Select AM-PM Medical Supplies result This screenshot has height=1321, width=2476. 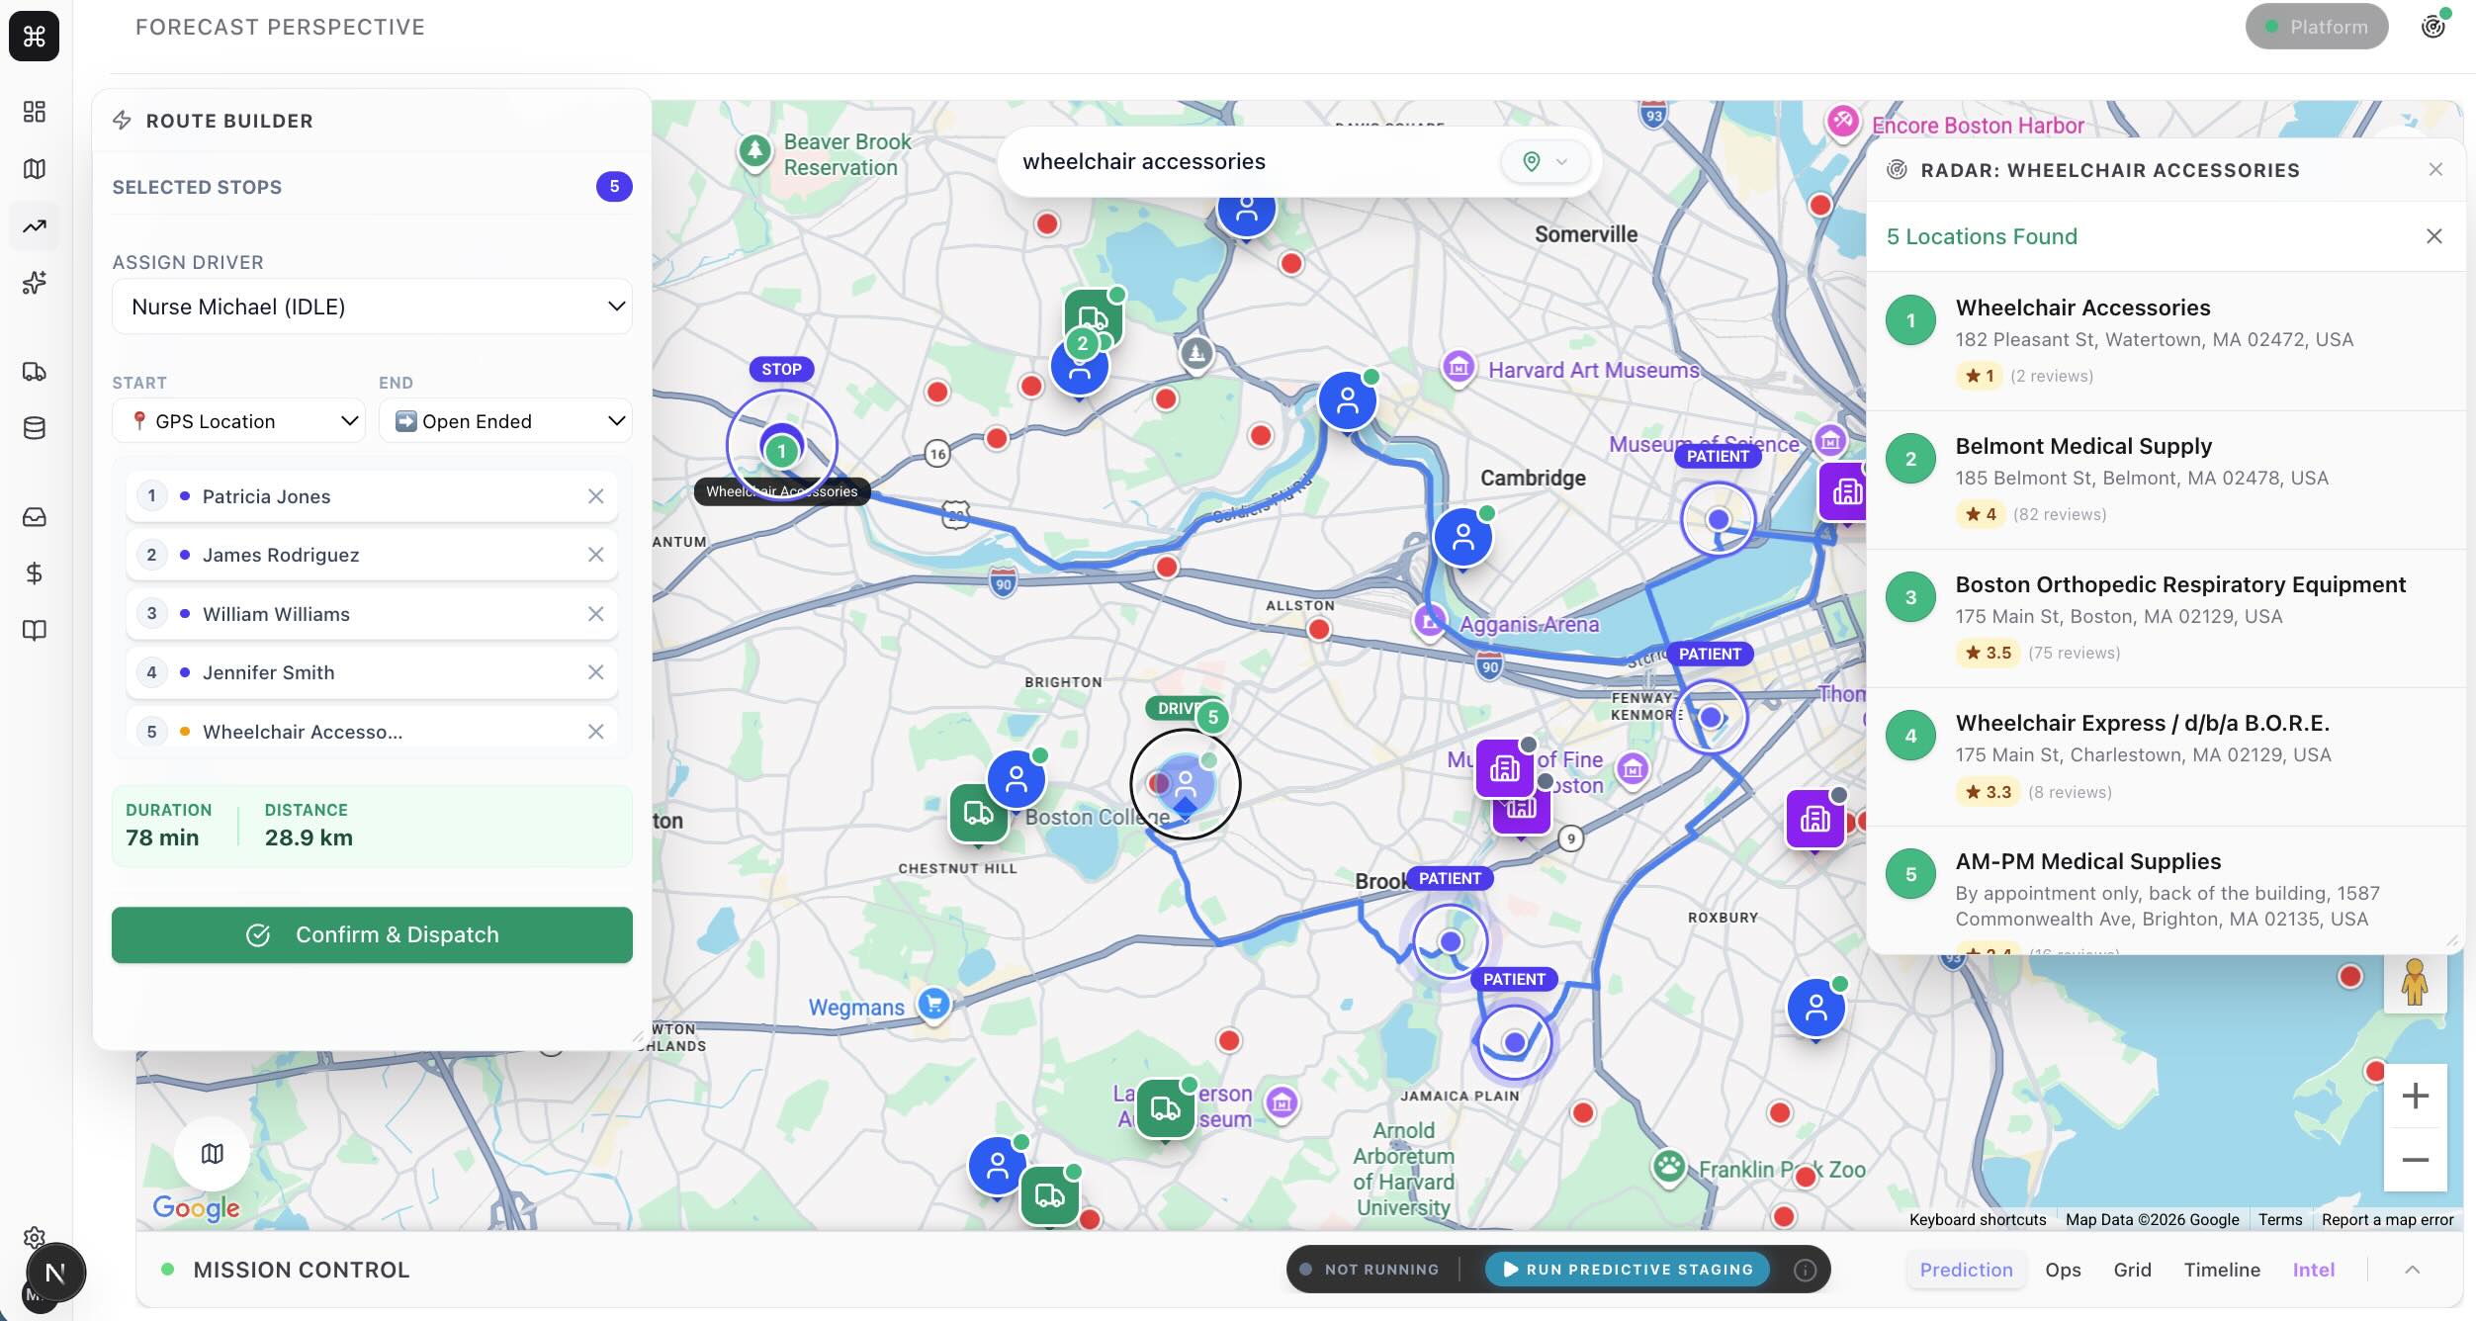[2166, 890]
